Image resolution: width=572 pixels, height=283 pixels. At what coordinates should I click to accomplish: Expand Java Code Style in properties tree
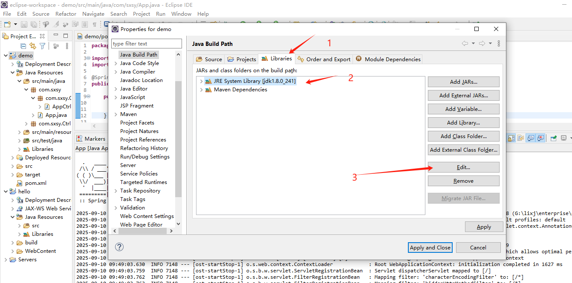[116, 63]
